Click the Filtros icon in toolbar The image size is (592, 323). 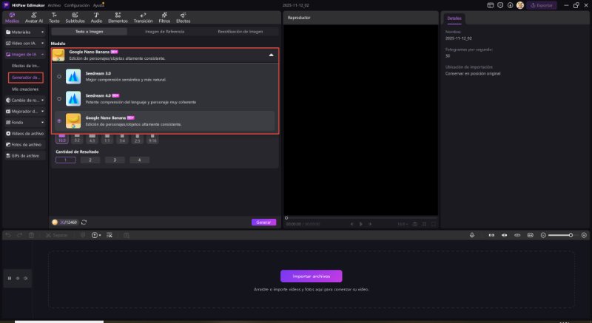tap(163, 18)
